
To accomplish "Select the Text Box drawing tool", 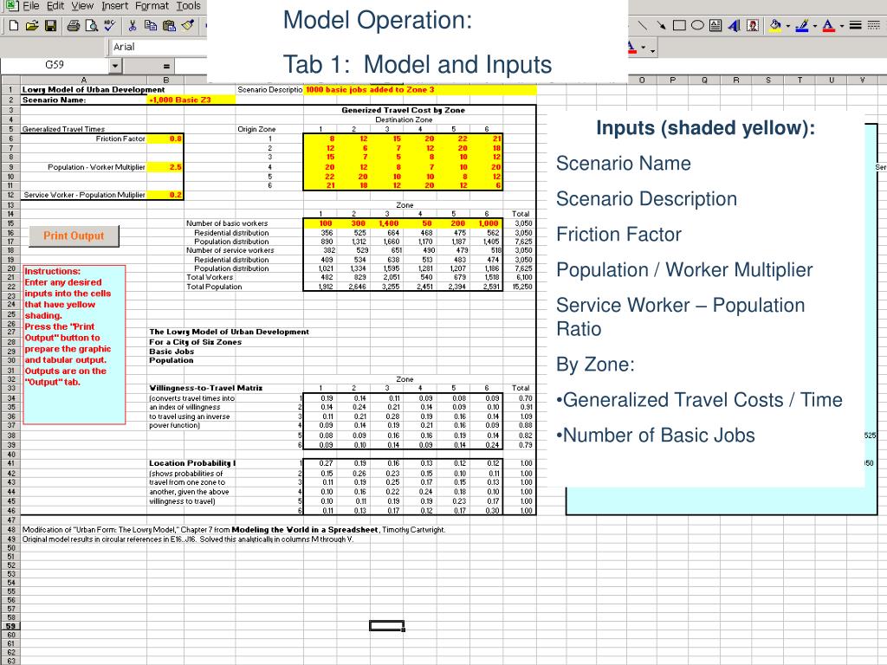I will [715, 25].
